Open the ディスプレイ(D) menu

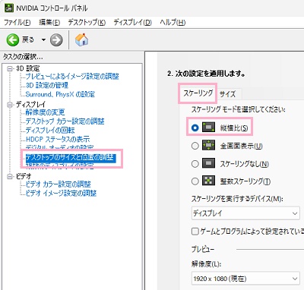coord(132,23)
